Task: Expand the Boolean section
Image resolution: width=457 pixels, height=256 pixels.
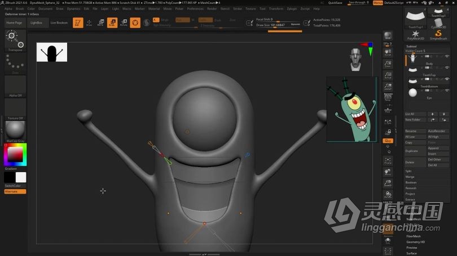Action: (411, 182)
